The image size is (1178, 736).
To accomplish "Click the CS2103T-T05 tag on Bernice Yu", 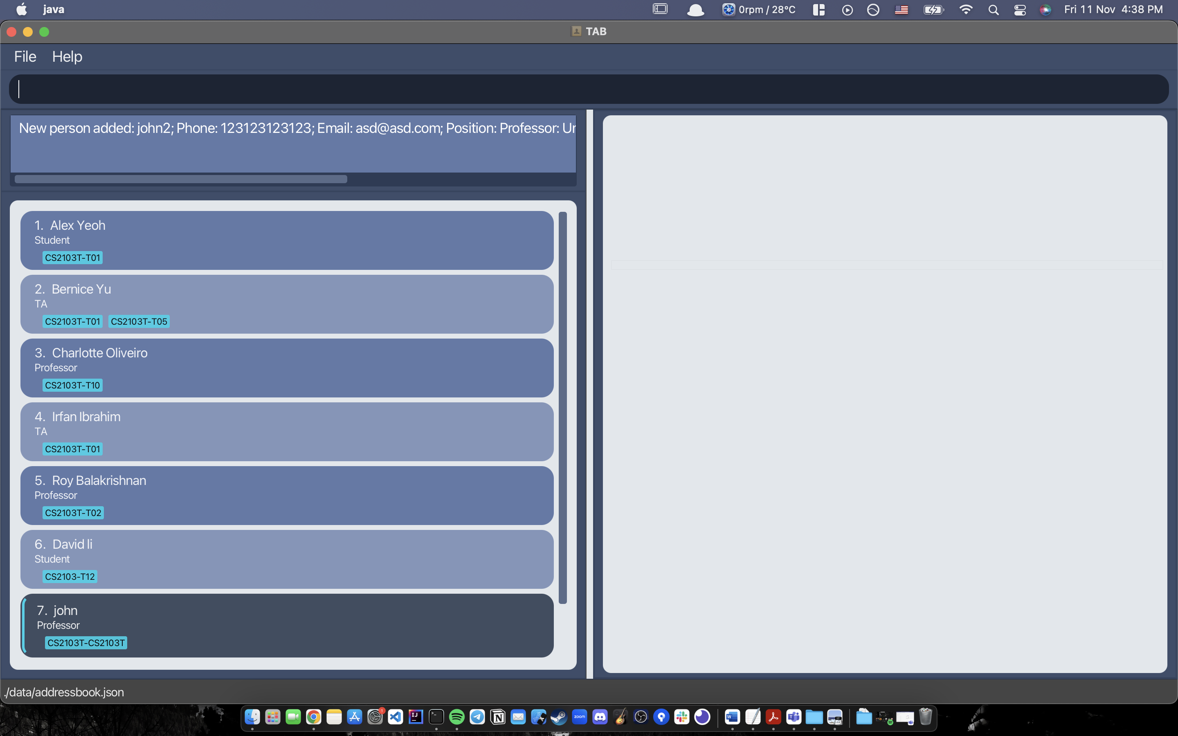I will tap(139, 321).
